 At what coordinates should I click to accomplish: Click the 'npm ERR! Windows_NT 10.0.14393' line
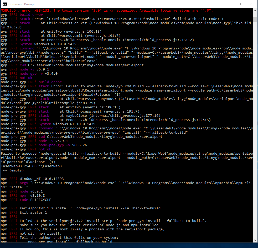(32, 179)
